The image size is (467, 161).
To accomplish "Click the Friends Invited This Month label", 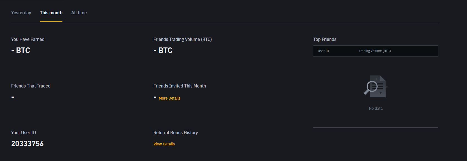I will [180, 86].
